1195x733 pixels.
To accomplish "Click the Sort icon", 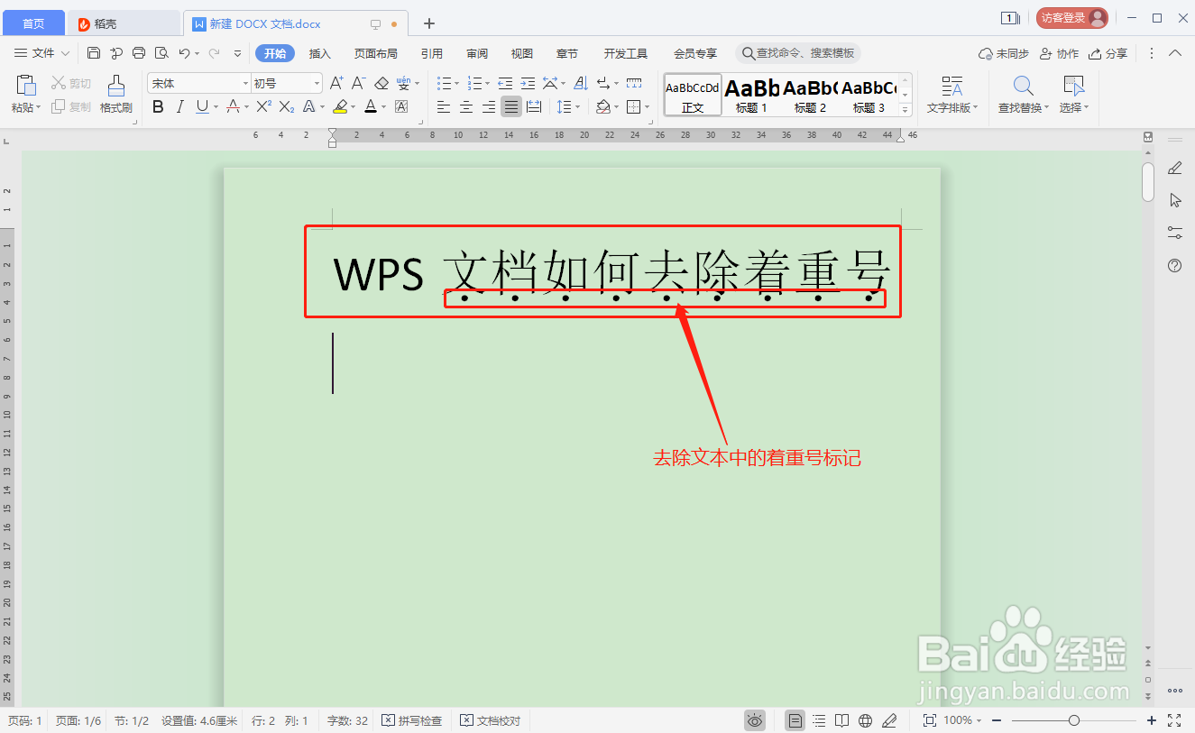I will tap(580, 83).
